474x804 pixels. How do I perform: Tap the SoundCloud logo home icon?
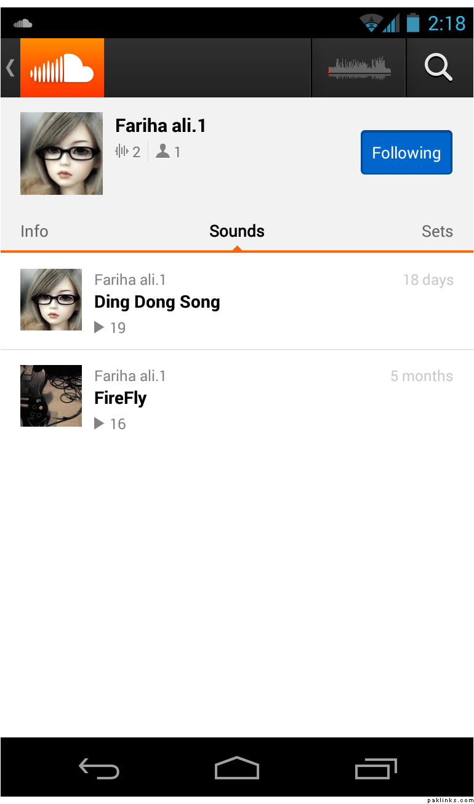62,68
